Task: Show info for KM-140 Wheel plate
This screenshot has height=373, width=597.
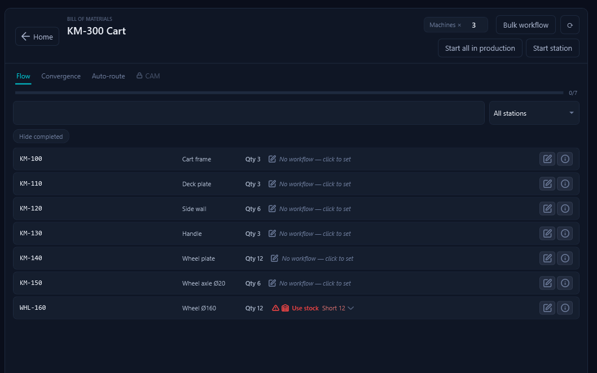Action: [x=565, y=258]
